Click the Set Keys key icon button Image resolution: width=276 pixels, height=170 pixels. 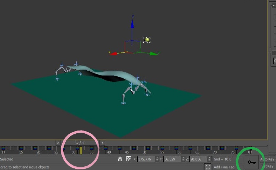click(x=252, y=162)
